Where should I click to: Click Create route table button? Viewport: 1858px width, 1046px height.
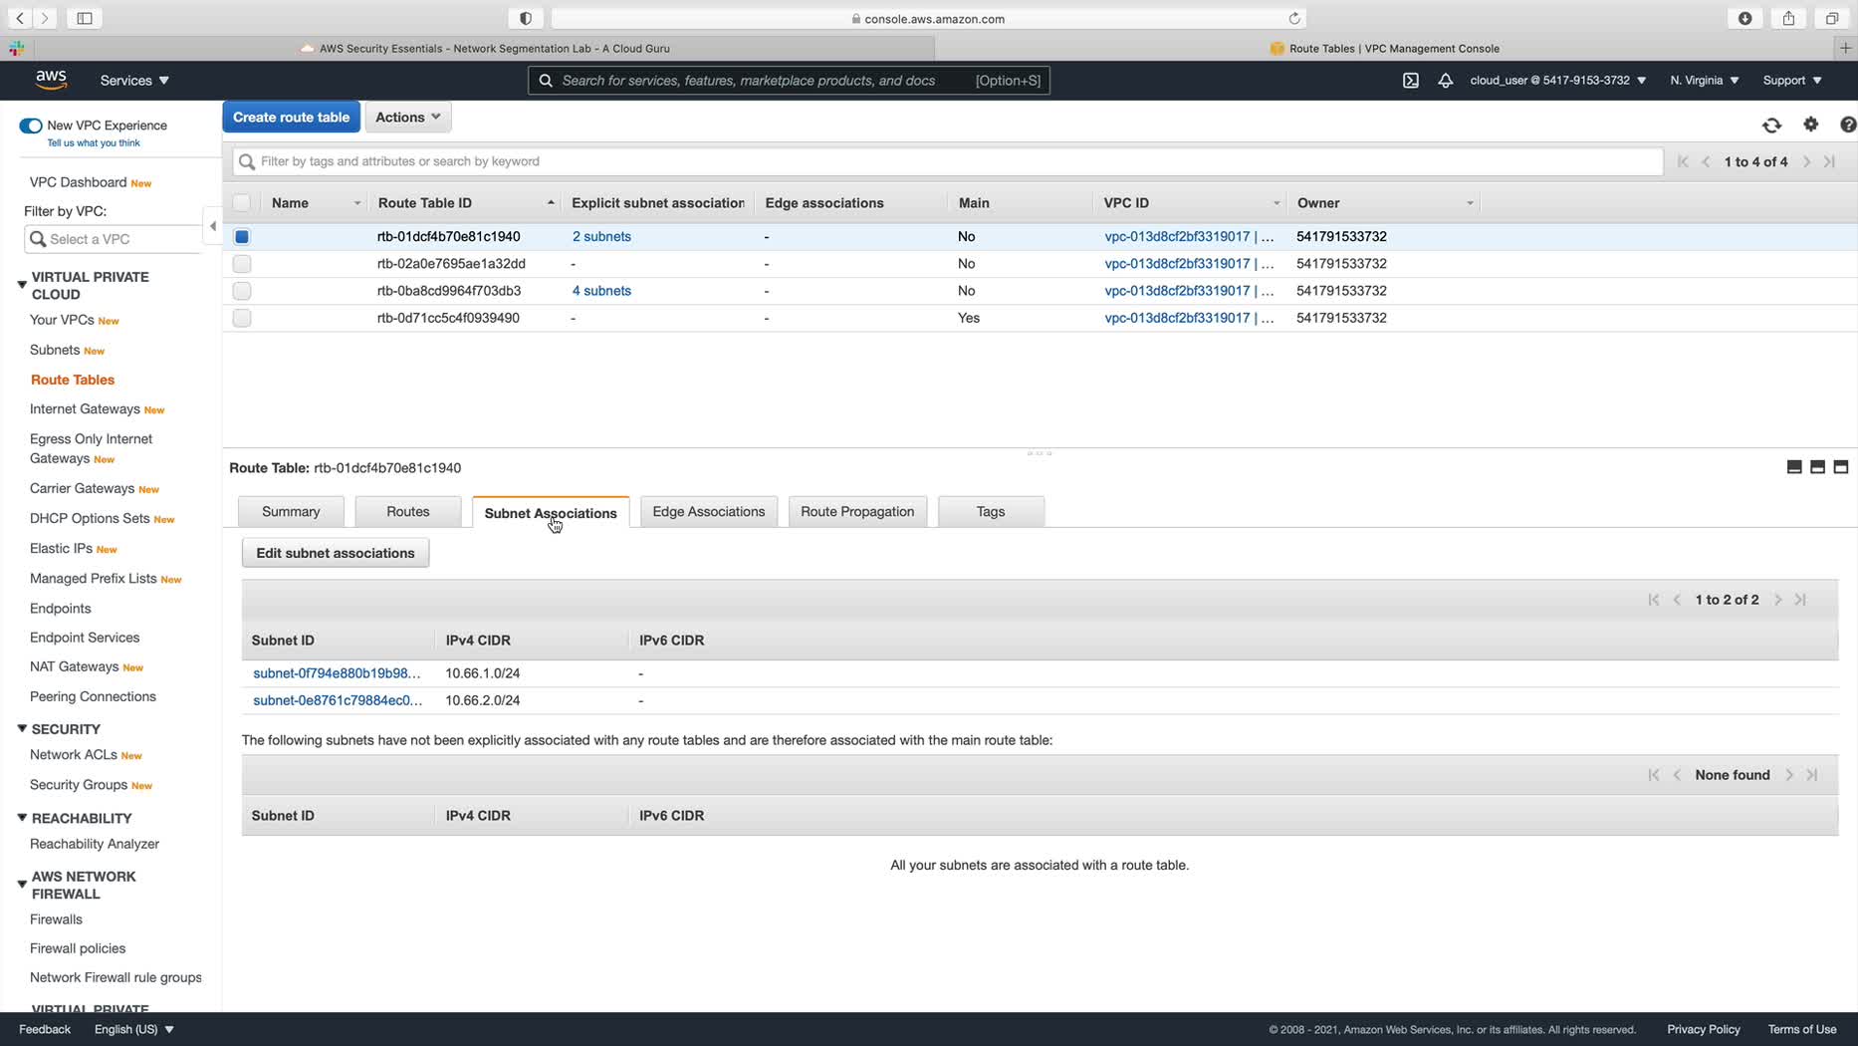coord(291,118)
